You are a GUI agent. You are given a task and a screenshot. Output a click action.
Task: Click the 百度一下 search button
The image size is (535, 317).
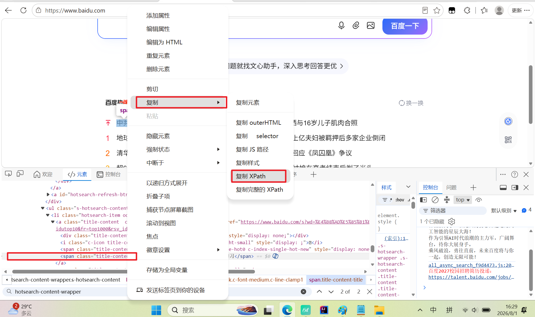[x=405, y=26]
